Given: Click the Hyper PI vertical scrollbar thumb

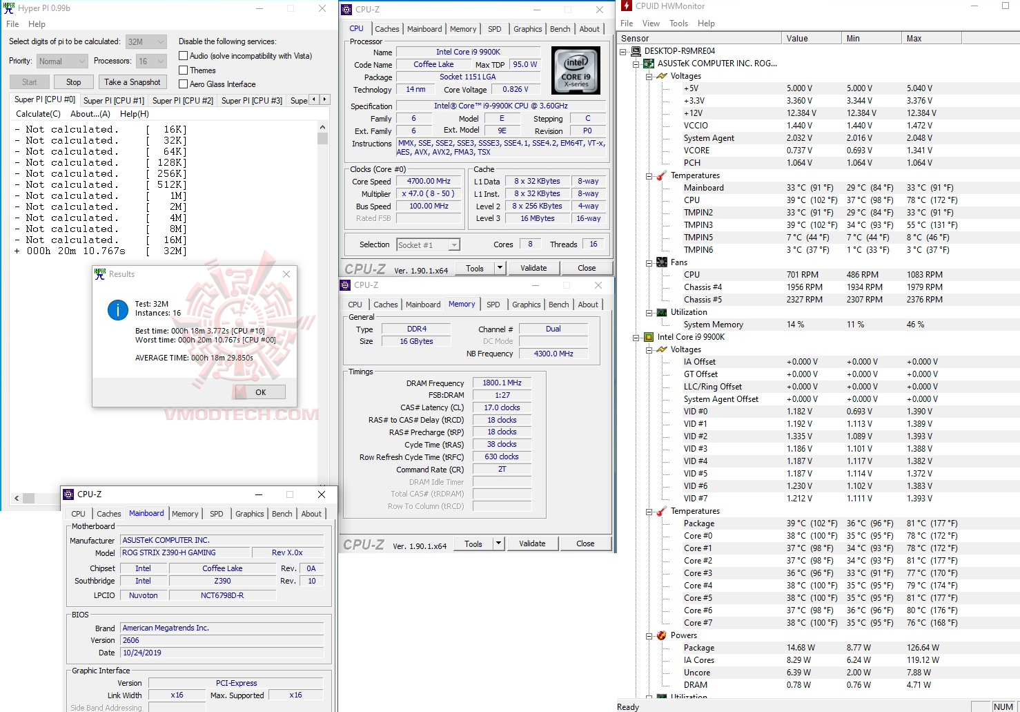Looking at the screenshot, I should 322,138.
